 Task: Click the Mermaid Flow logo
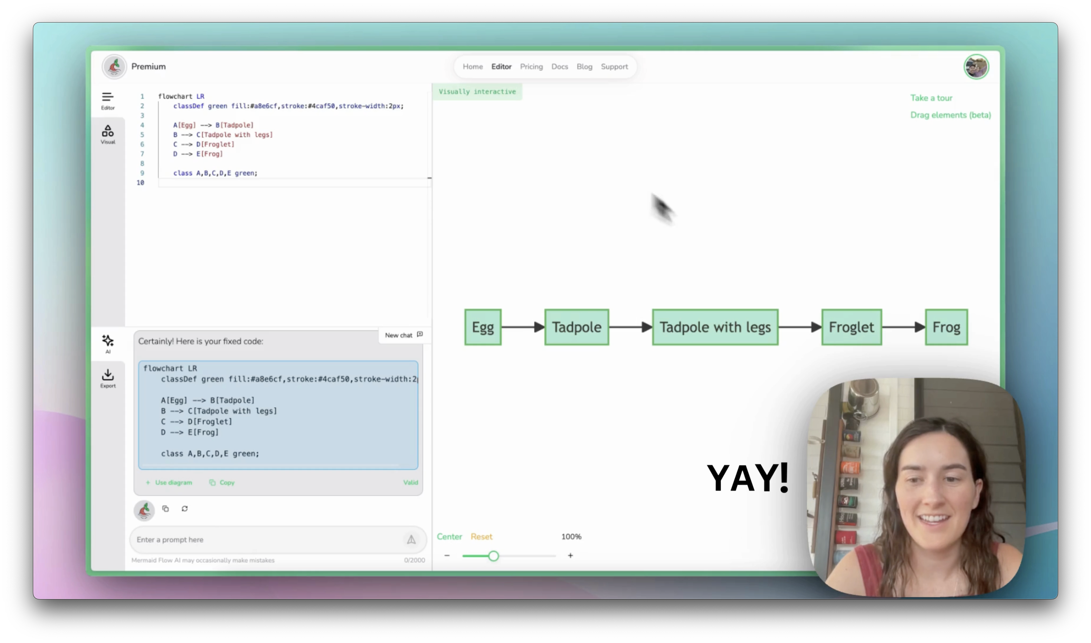pos(114,66)
